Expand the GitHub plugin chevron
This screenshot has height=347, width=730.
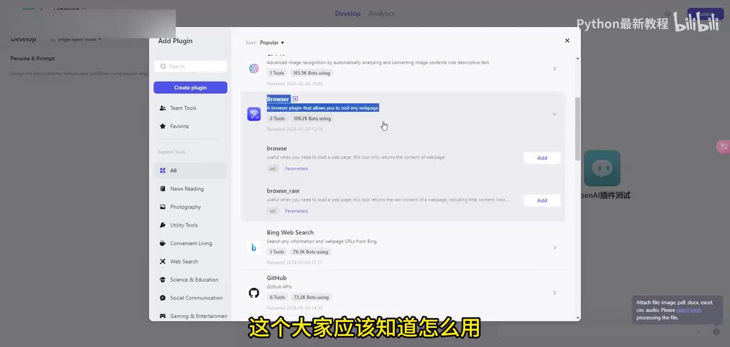pos(554,293)
